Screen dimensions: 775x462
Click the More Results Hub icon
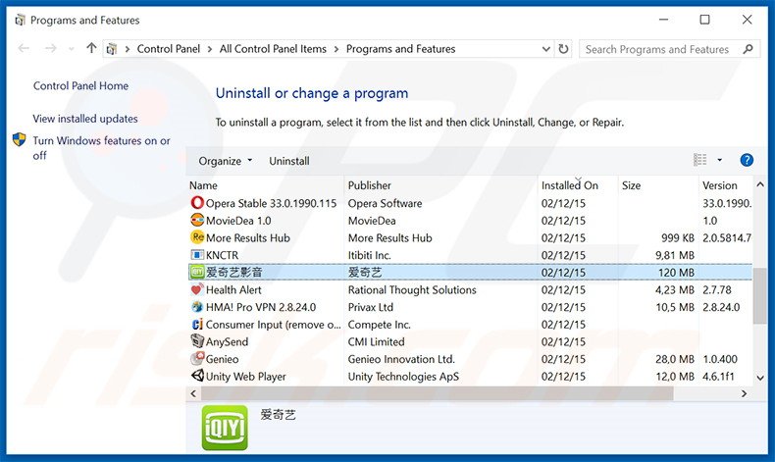(x=197, y=237)
